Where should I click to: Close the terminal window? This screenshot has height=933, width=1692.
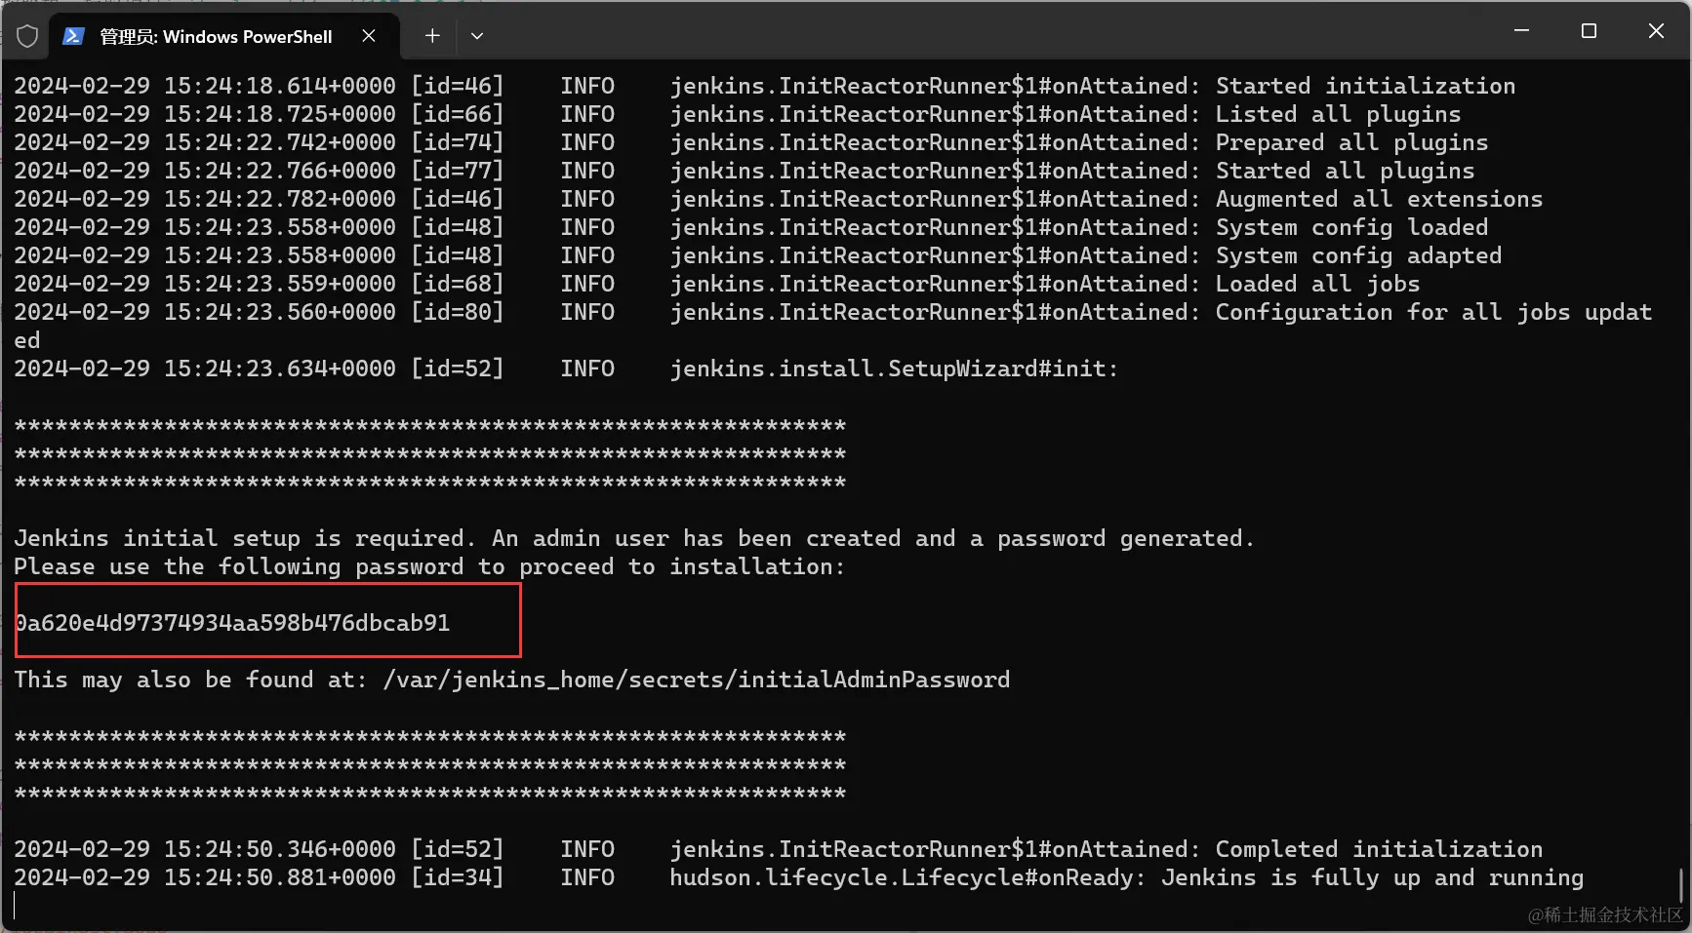point(1656,31)
